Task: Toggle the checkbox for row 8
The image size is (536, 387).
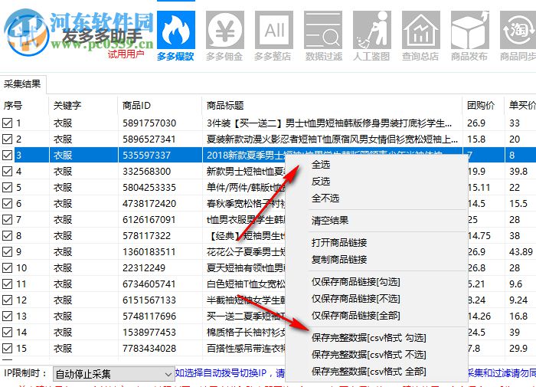Action: (7, 235)
